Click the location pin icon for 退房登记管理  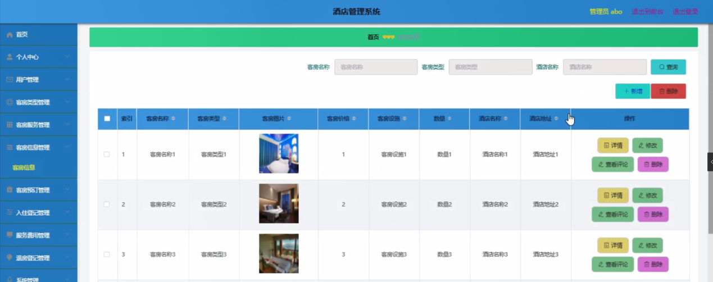click(x=10, y=257)
